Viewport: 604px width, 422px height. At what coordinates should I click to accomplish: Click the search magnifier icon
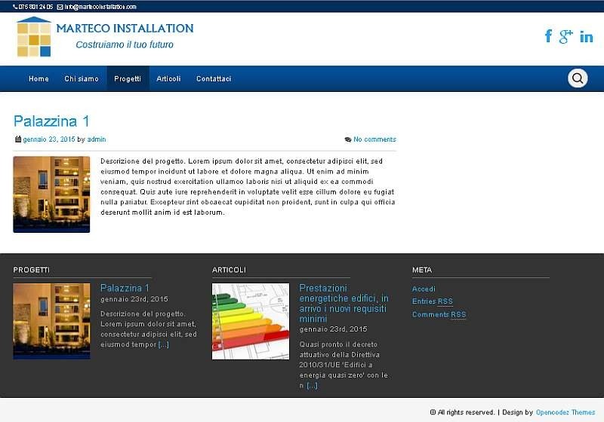coord(578,78)
